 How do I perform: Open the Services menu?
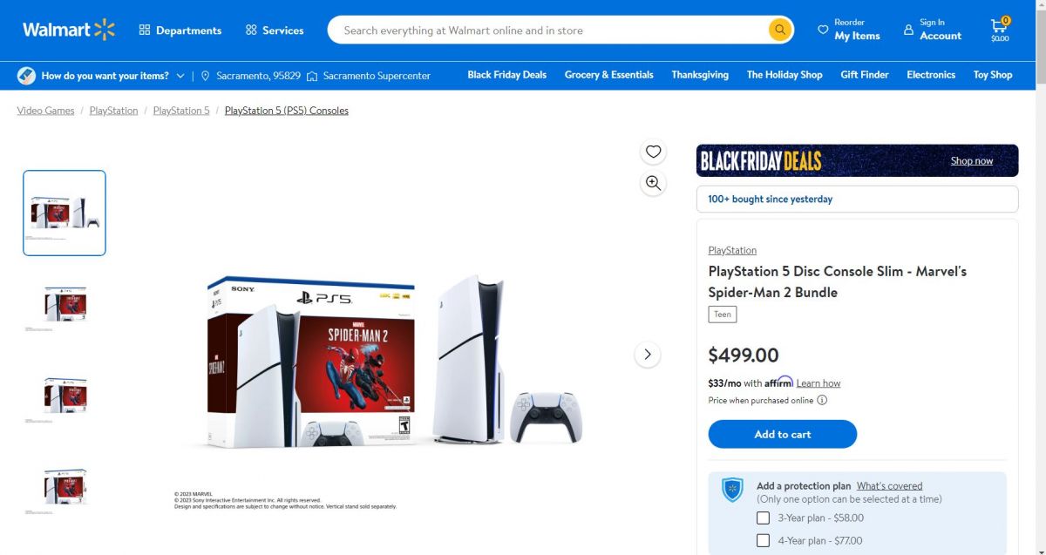tap(275, 30)
